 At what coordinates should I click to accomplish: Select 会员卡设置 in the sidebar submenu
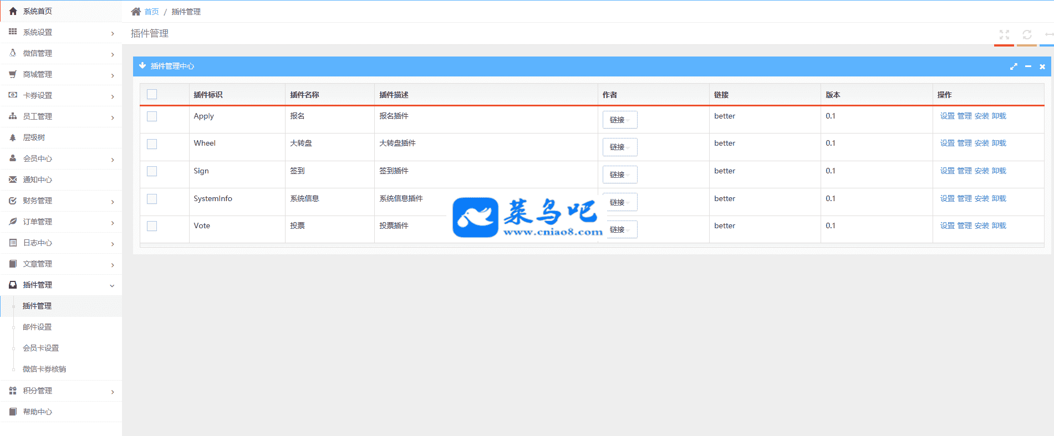pos(40,348)
